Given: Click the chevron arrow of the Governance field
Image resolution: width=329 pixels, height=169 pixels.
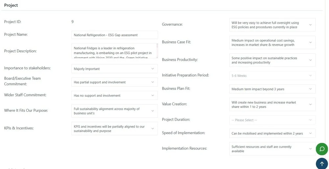Looking at the screenshot, I should (311, 25).
